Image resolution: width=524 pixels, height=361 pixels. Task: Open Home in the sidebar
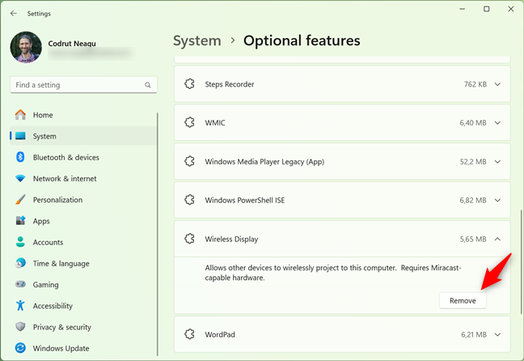pos(83,115)
